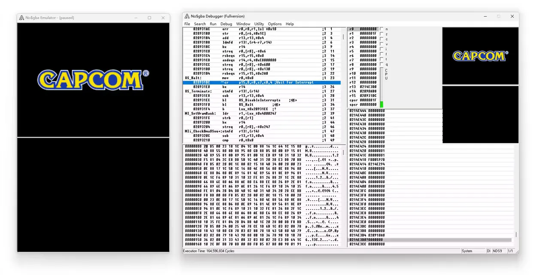
Task: Open the Options menu
Action: coord(275,24)
